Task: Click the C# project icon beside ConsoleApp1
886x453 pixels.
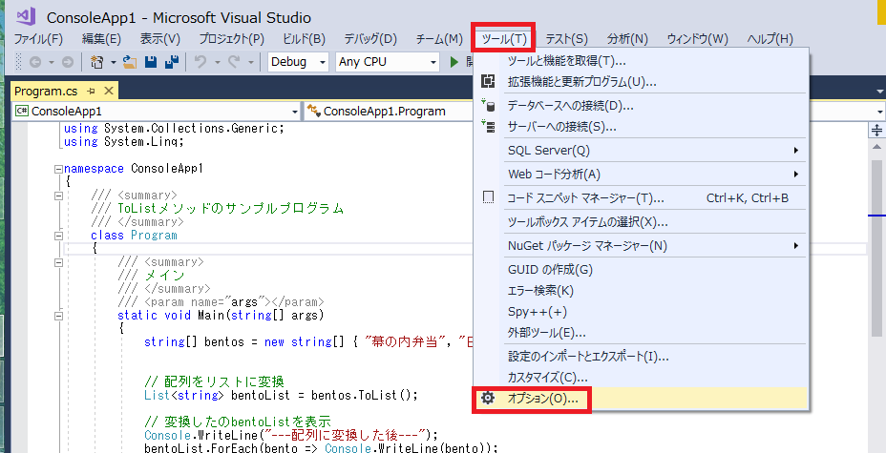Action: tap(21, 112)
